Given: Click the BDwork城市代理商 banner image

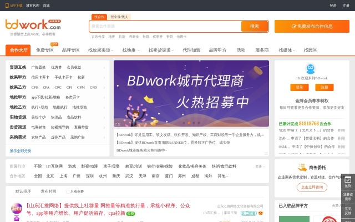Looking at the screenshot, I should (x=191, y=93).
